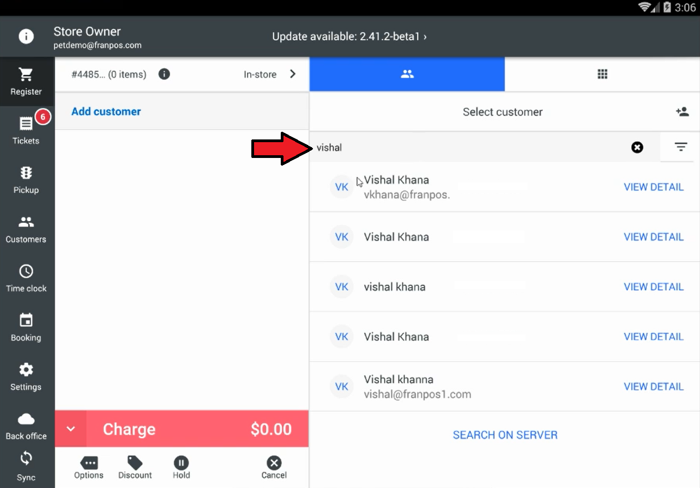Image resolution: width=700 pixels, height=488 pixels.
Task: Open the Pickup section
Action: tap(26, 180)
